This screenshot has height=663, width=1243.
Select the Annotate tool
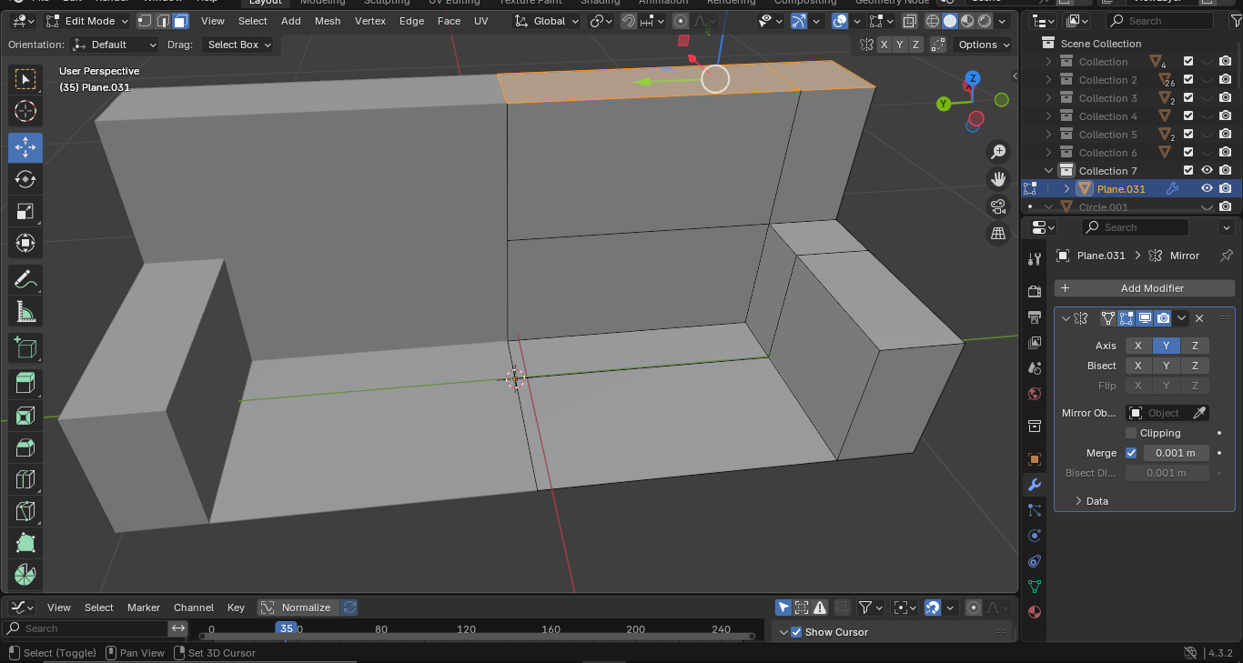25,279
